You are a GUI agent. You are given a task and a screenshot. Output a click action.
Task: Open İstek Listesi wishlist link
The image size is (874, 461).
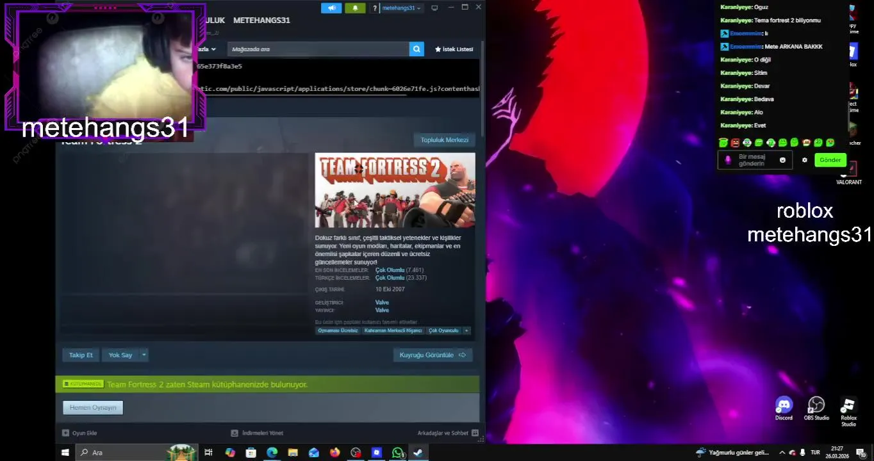pos(454,49)
